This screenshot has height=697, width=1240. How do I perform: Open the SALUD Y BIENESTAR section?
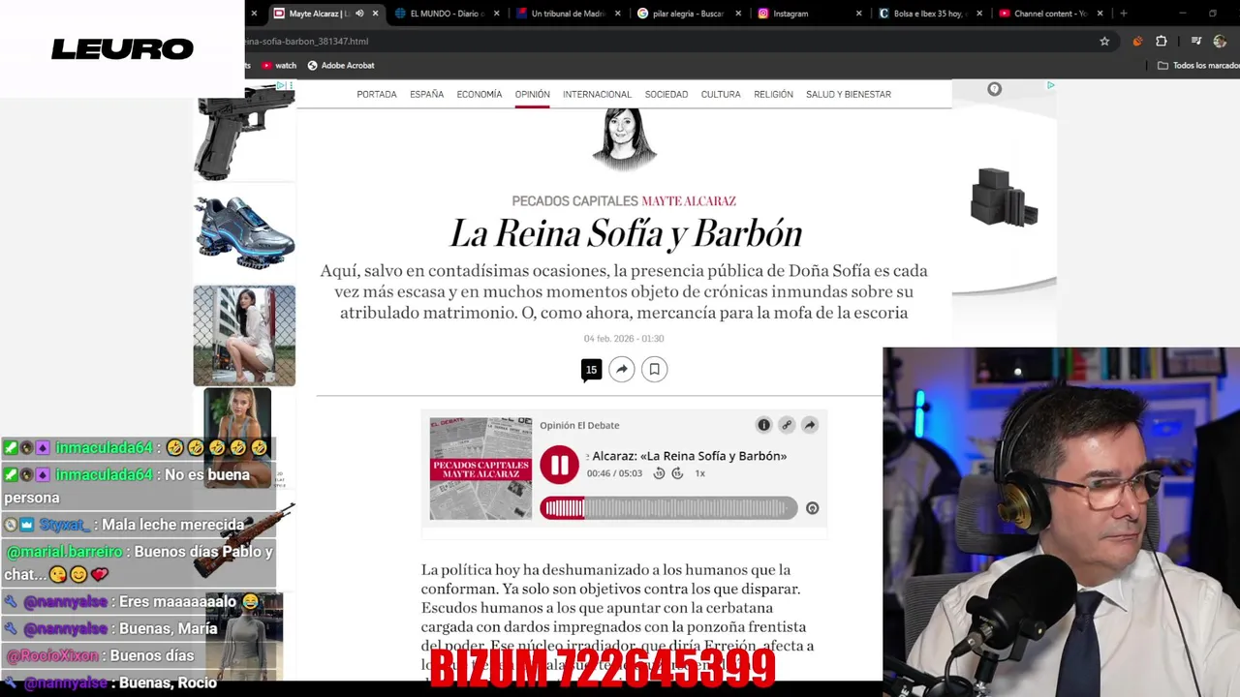click(x=849, y=94)
